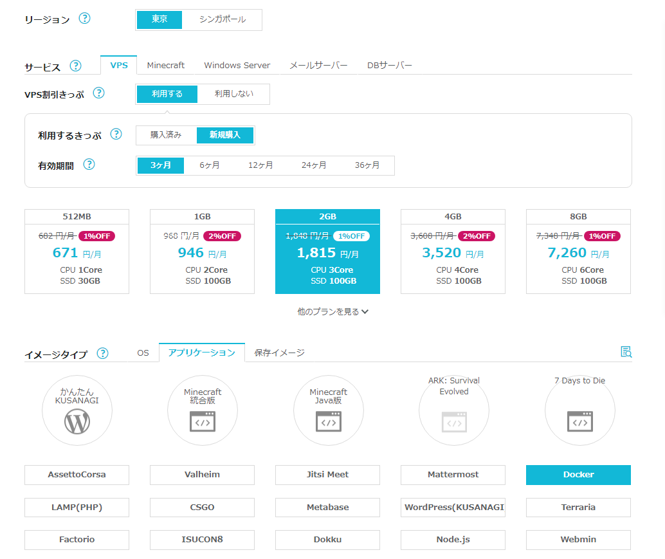
Task: Open the OS image type tab
Action: coord(143,353)
